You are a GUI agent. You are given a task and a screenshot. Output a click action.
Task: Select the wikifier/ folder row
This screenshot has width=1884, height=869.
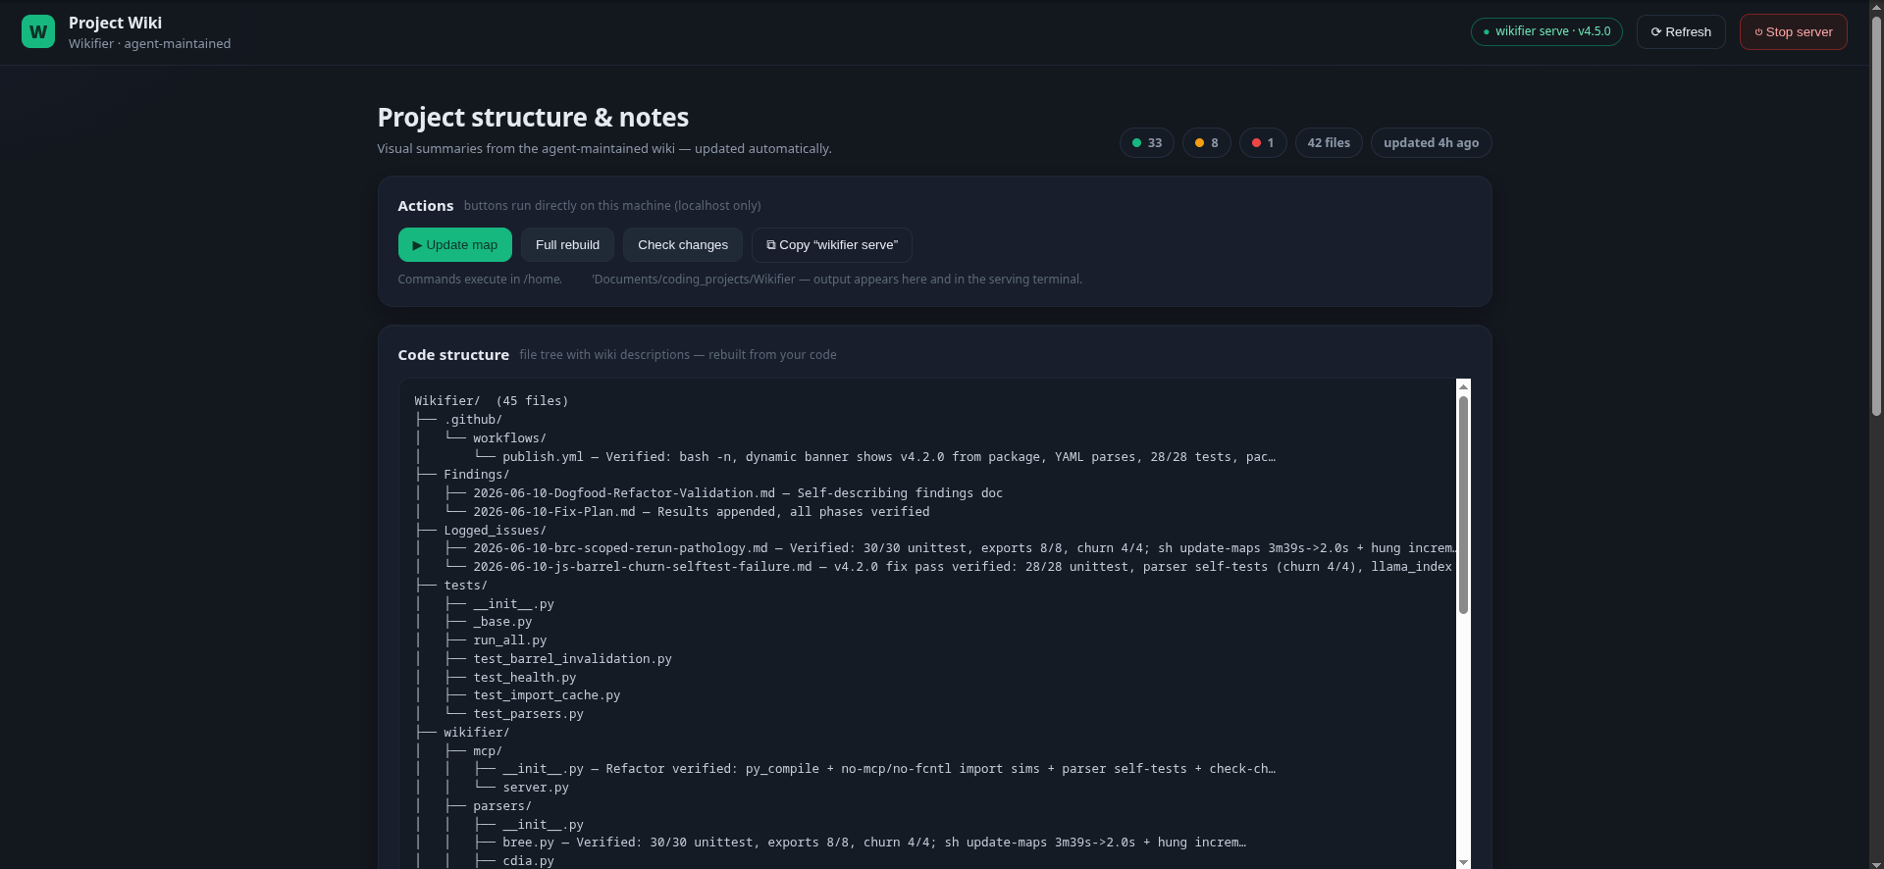click(x=477, y=733)
